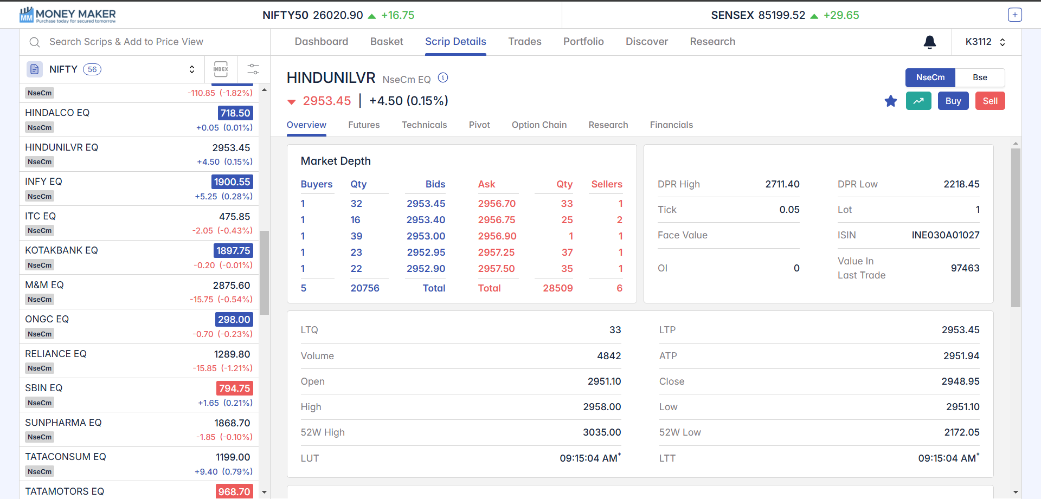Open the NIFTY watchlist dropdown
Screen dimensions: 1041x499
191,69
